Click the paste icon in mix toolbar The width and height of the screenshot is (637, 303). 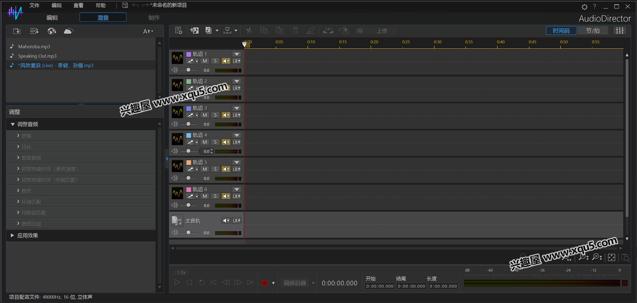pos(280,31)
